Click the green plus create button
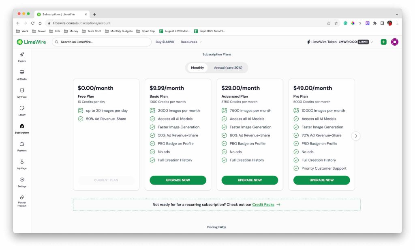 (383, 42)
